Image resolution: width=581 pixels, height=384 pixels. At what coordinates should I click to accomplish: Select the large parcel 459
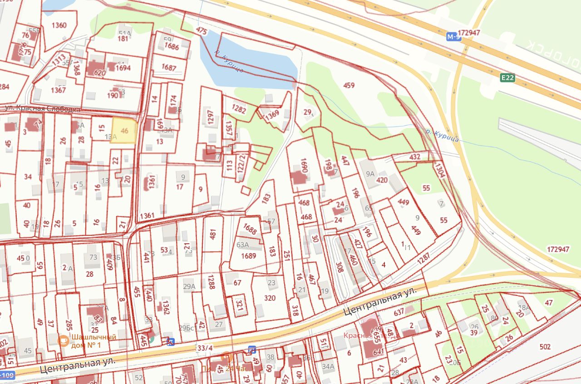(x=349, y=85)
